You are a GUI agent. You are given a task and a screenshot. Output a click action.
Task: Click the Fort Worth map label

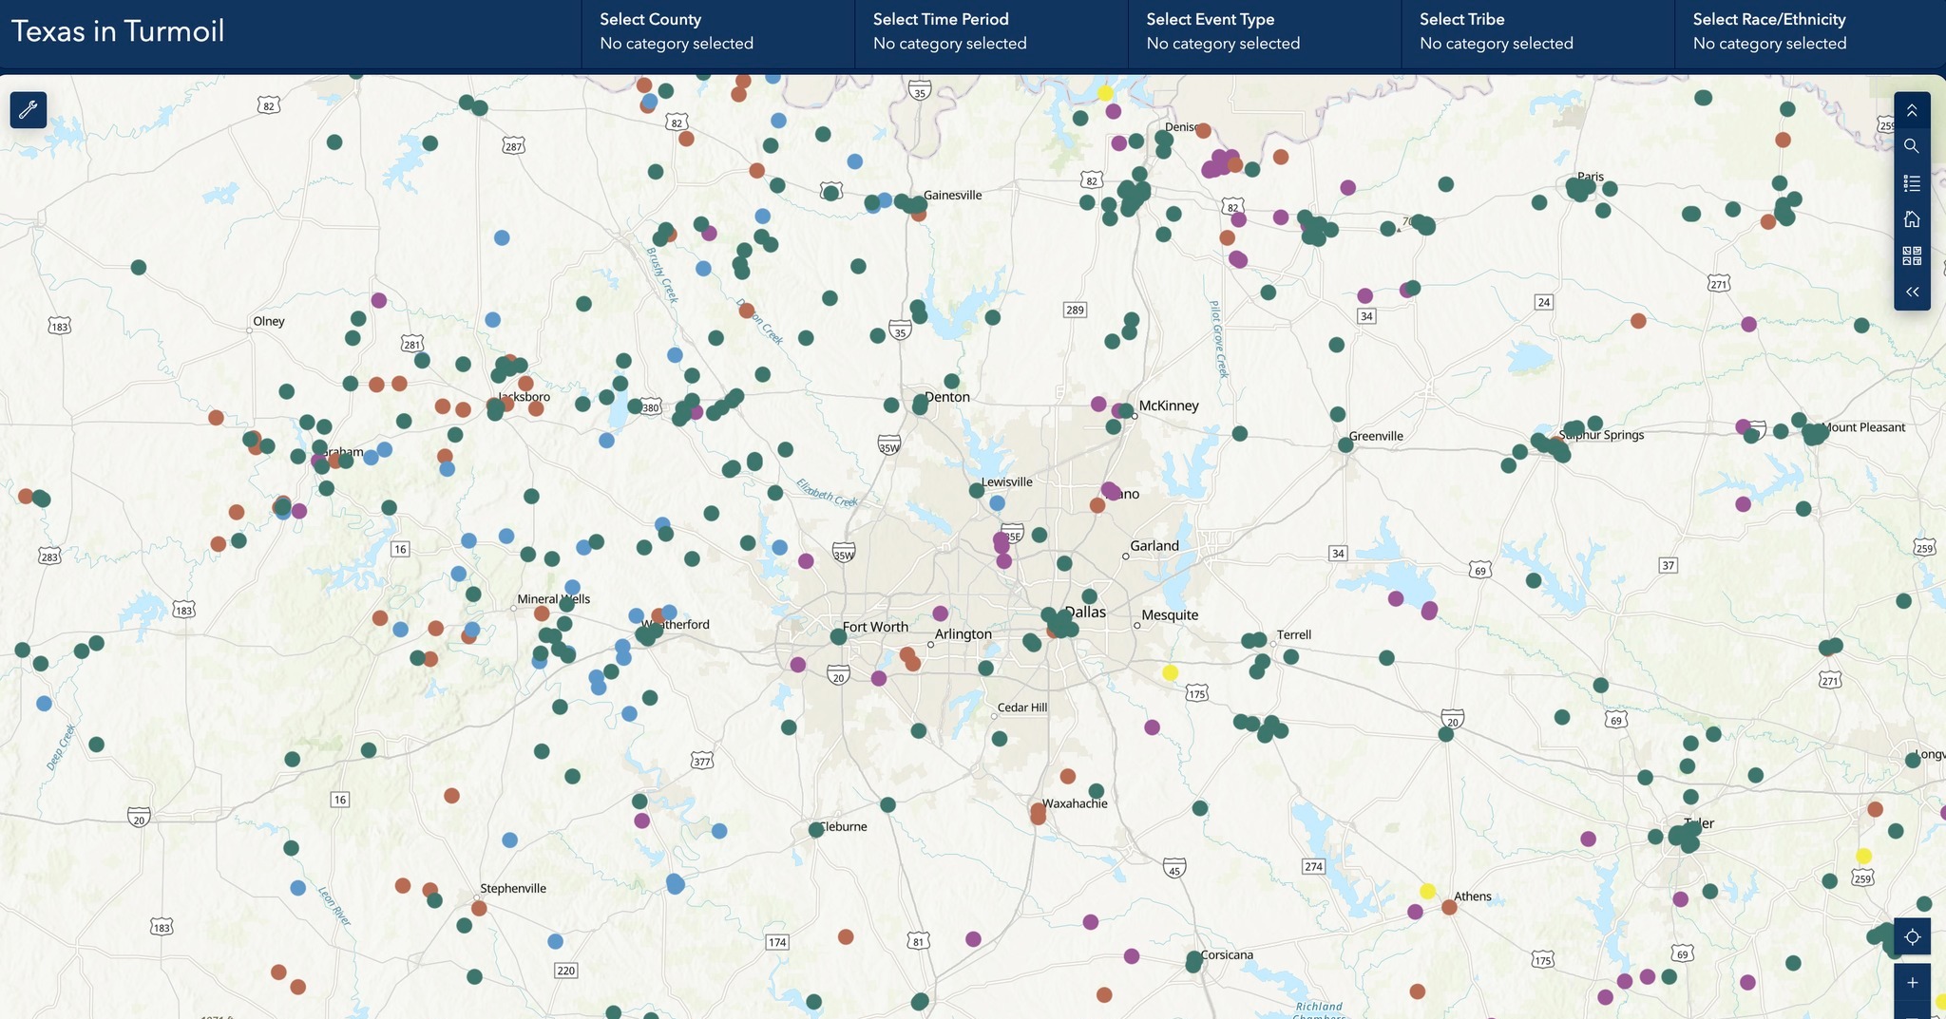coord(875,627)
